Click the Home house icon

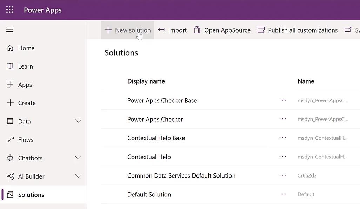(10, 48)
